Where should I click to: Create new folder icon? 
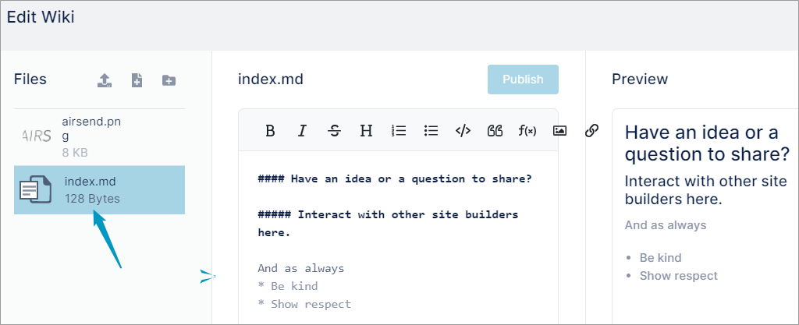pyautogui.click(x=169, y=80)
